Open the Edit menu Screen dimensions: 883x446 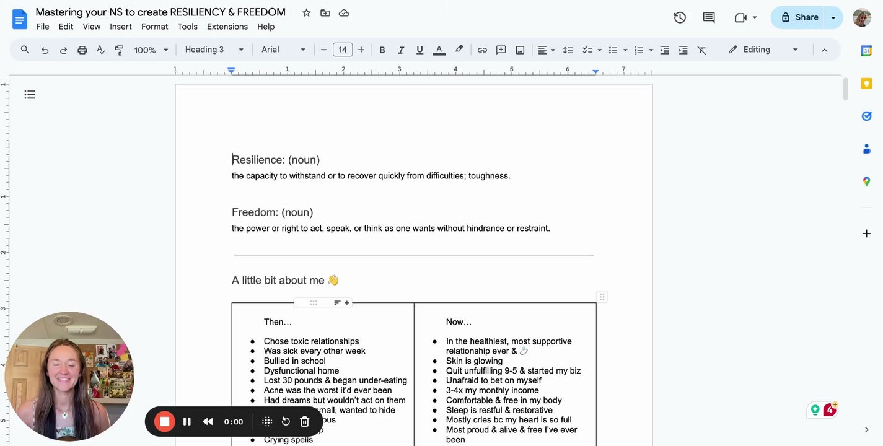[x=66, y=27]
